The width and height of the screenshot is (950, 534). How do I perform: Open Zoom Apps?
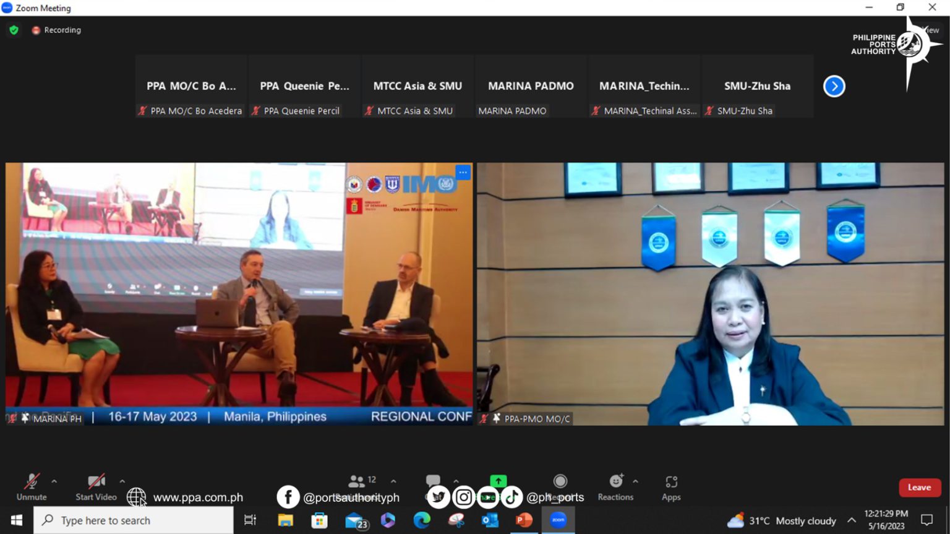point(671,486)
